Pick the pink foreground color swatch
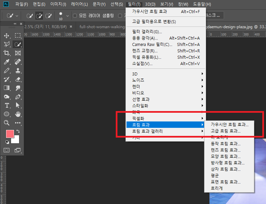This screenshot has width=266, height=204. tap(10, 134)
